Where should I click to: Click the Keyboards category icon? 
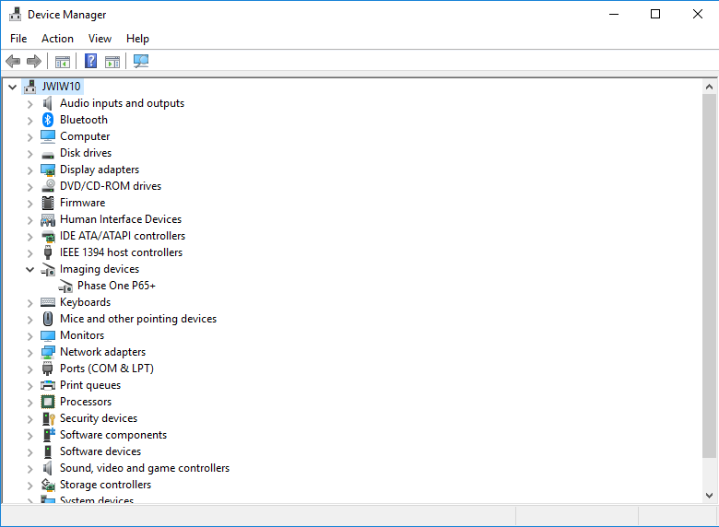tap(48, 302)
